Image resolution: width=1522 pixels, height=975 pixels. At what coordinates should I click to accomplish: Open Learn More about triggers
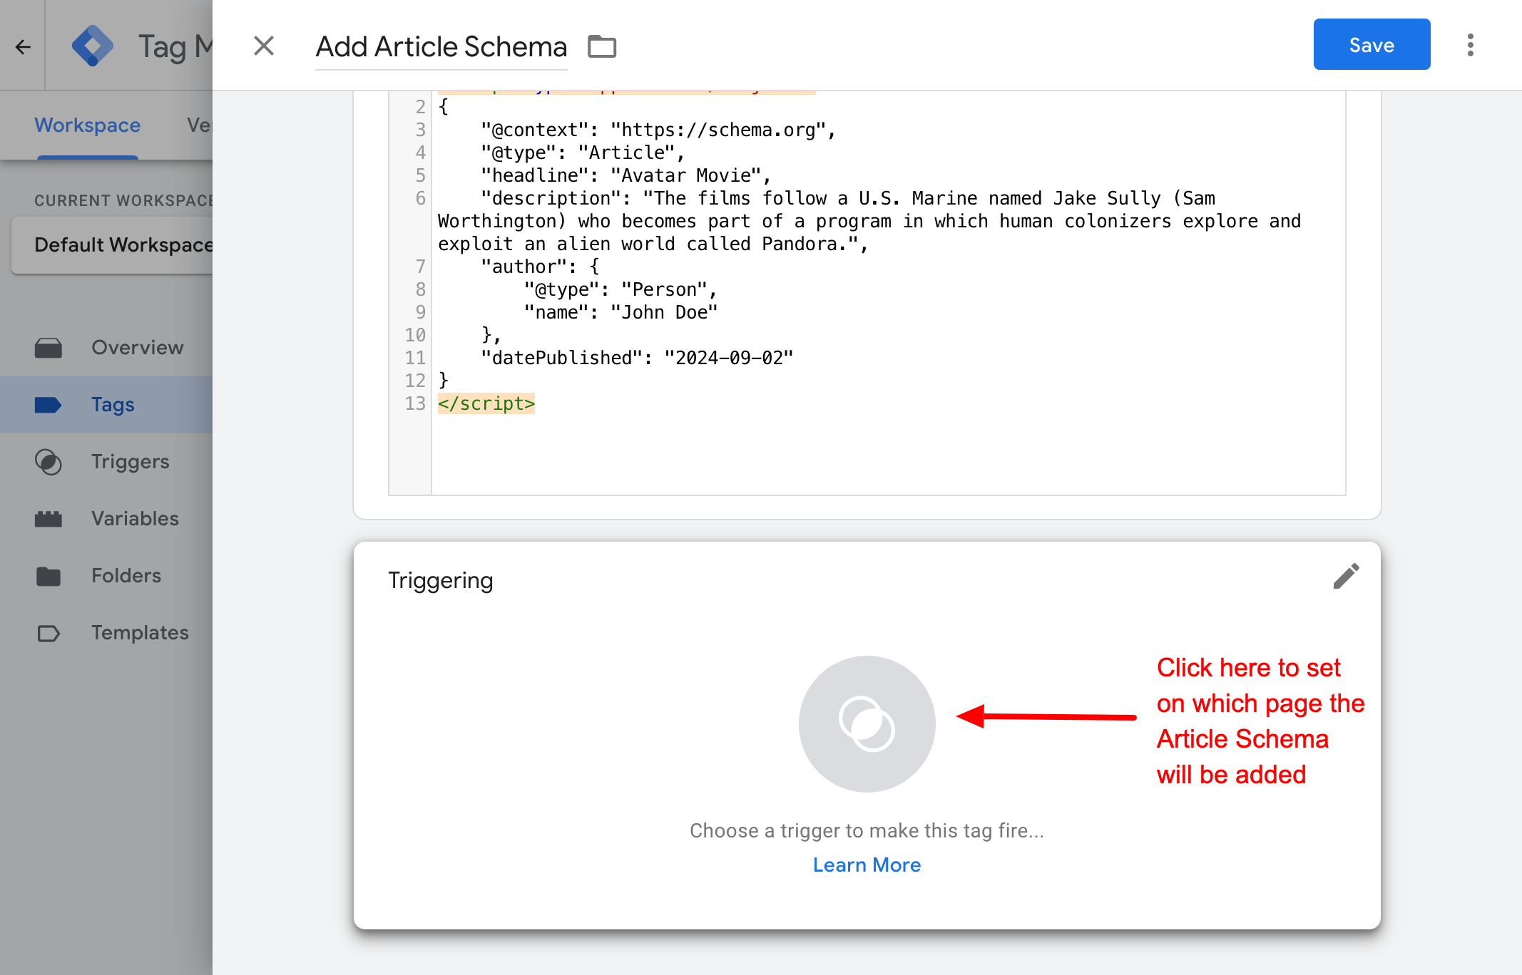867,865
